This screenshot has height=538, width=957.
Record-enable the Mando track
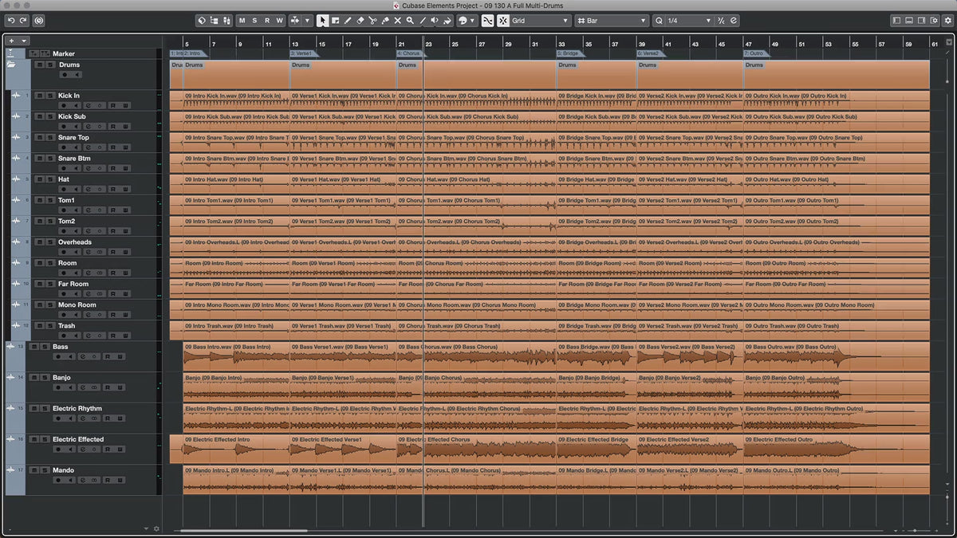pyautogui.click(x=59, y=480)
